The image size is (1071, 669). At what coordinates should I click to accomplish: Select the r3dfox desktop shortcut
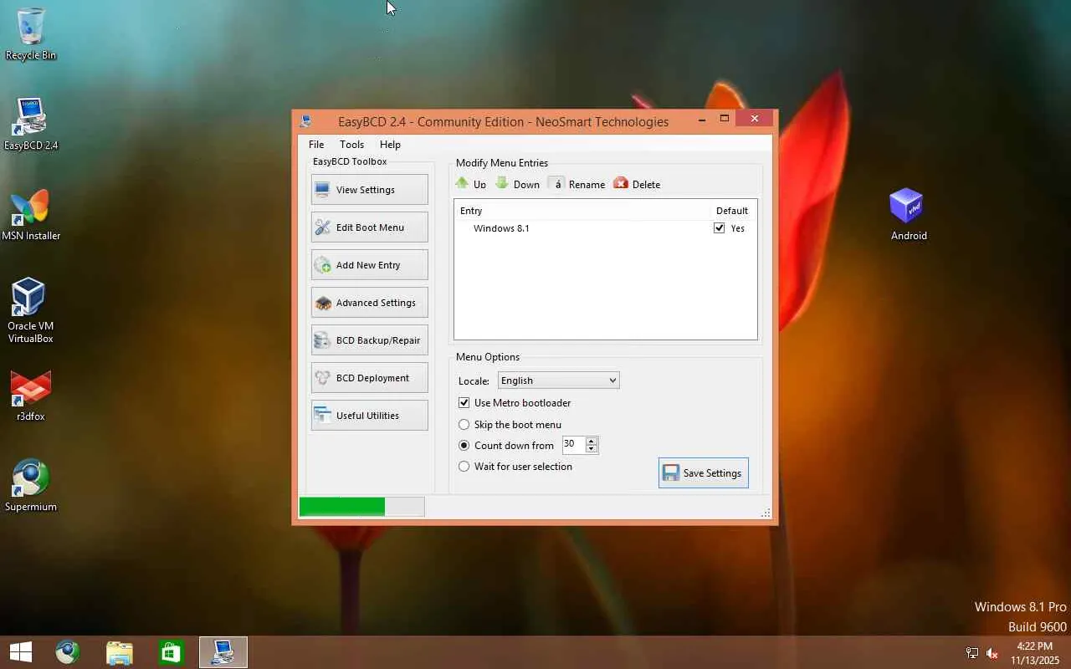[x=31, y=396]
